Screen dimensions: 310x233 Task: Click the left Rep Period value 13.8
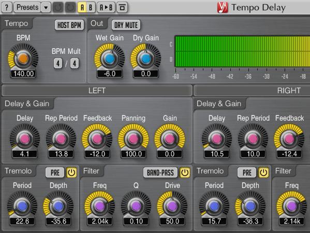[61, 154]
